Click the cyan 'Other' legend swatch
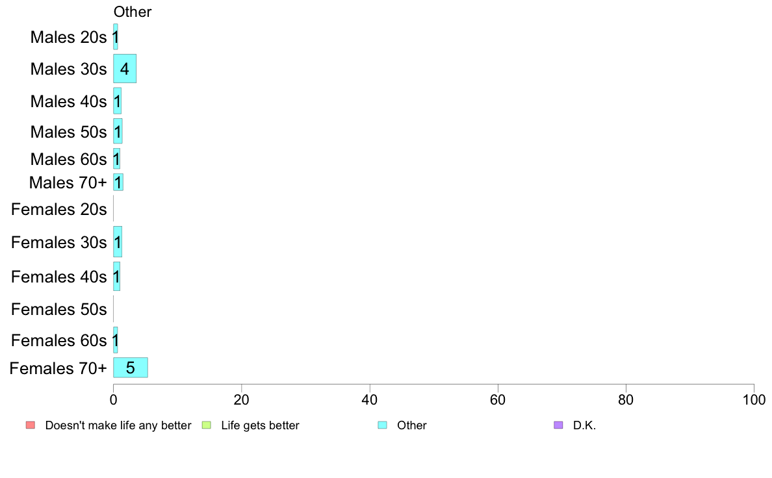This screenshot has height=478, width=772. point(383,425)
